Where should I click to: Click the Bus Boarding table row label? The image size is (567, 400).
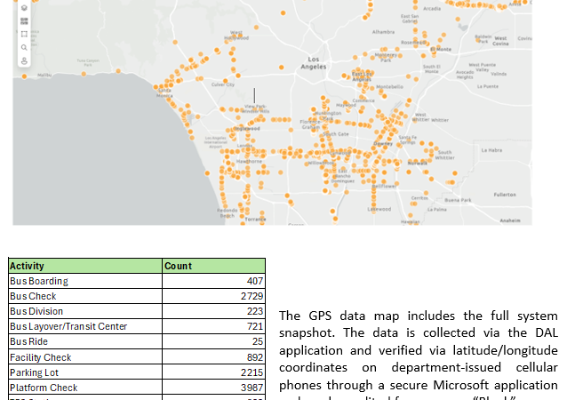click(x=84, y=281)
